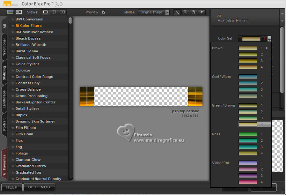Favorite star for Cross Balance

(x=13, y=89)
